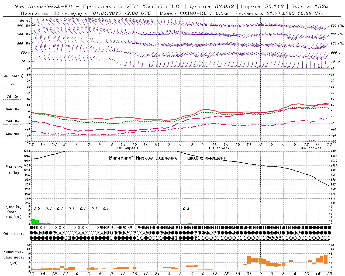Click the Ветер wind panel label
The height and width of the screenshot is (276, 345).
click(x=25, y=20)
